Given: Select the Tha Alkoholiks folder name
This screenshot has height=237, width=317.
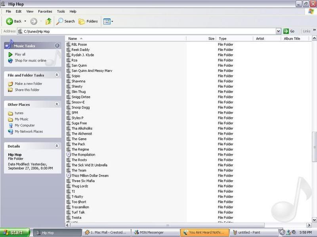Looking at the screenshot, I should 82,128.
